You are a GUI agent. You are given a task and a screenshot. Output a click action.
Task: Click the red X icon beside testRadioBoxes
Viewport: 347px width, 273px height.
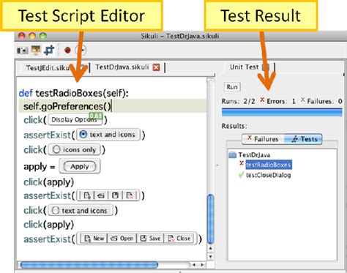click(242, 163)
